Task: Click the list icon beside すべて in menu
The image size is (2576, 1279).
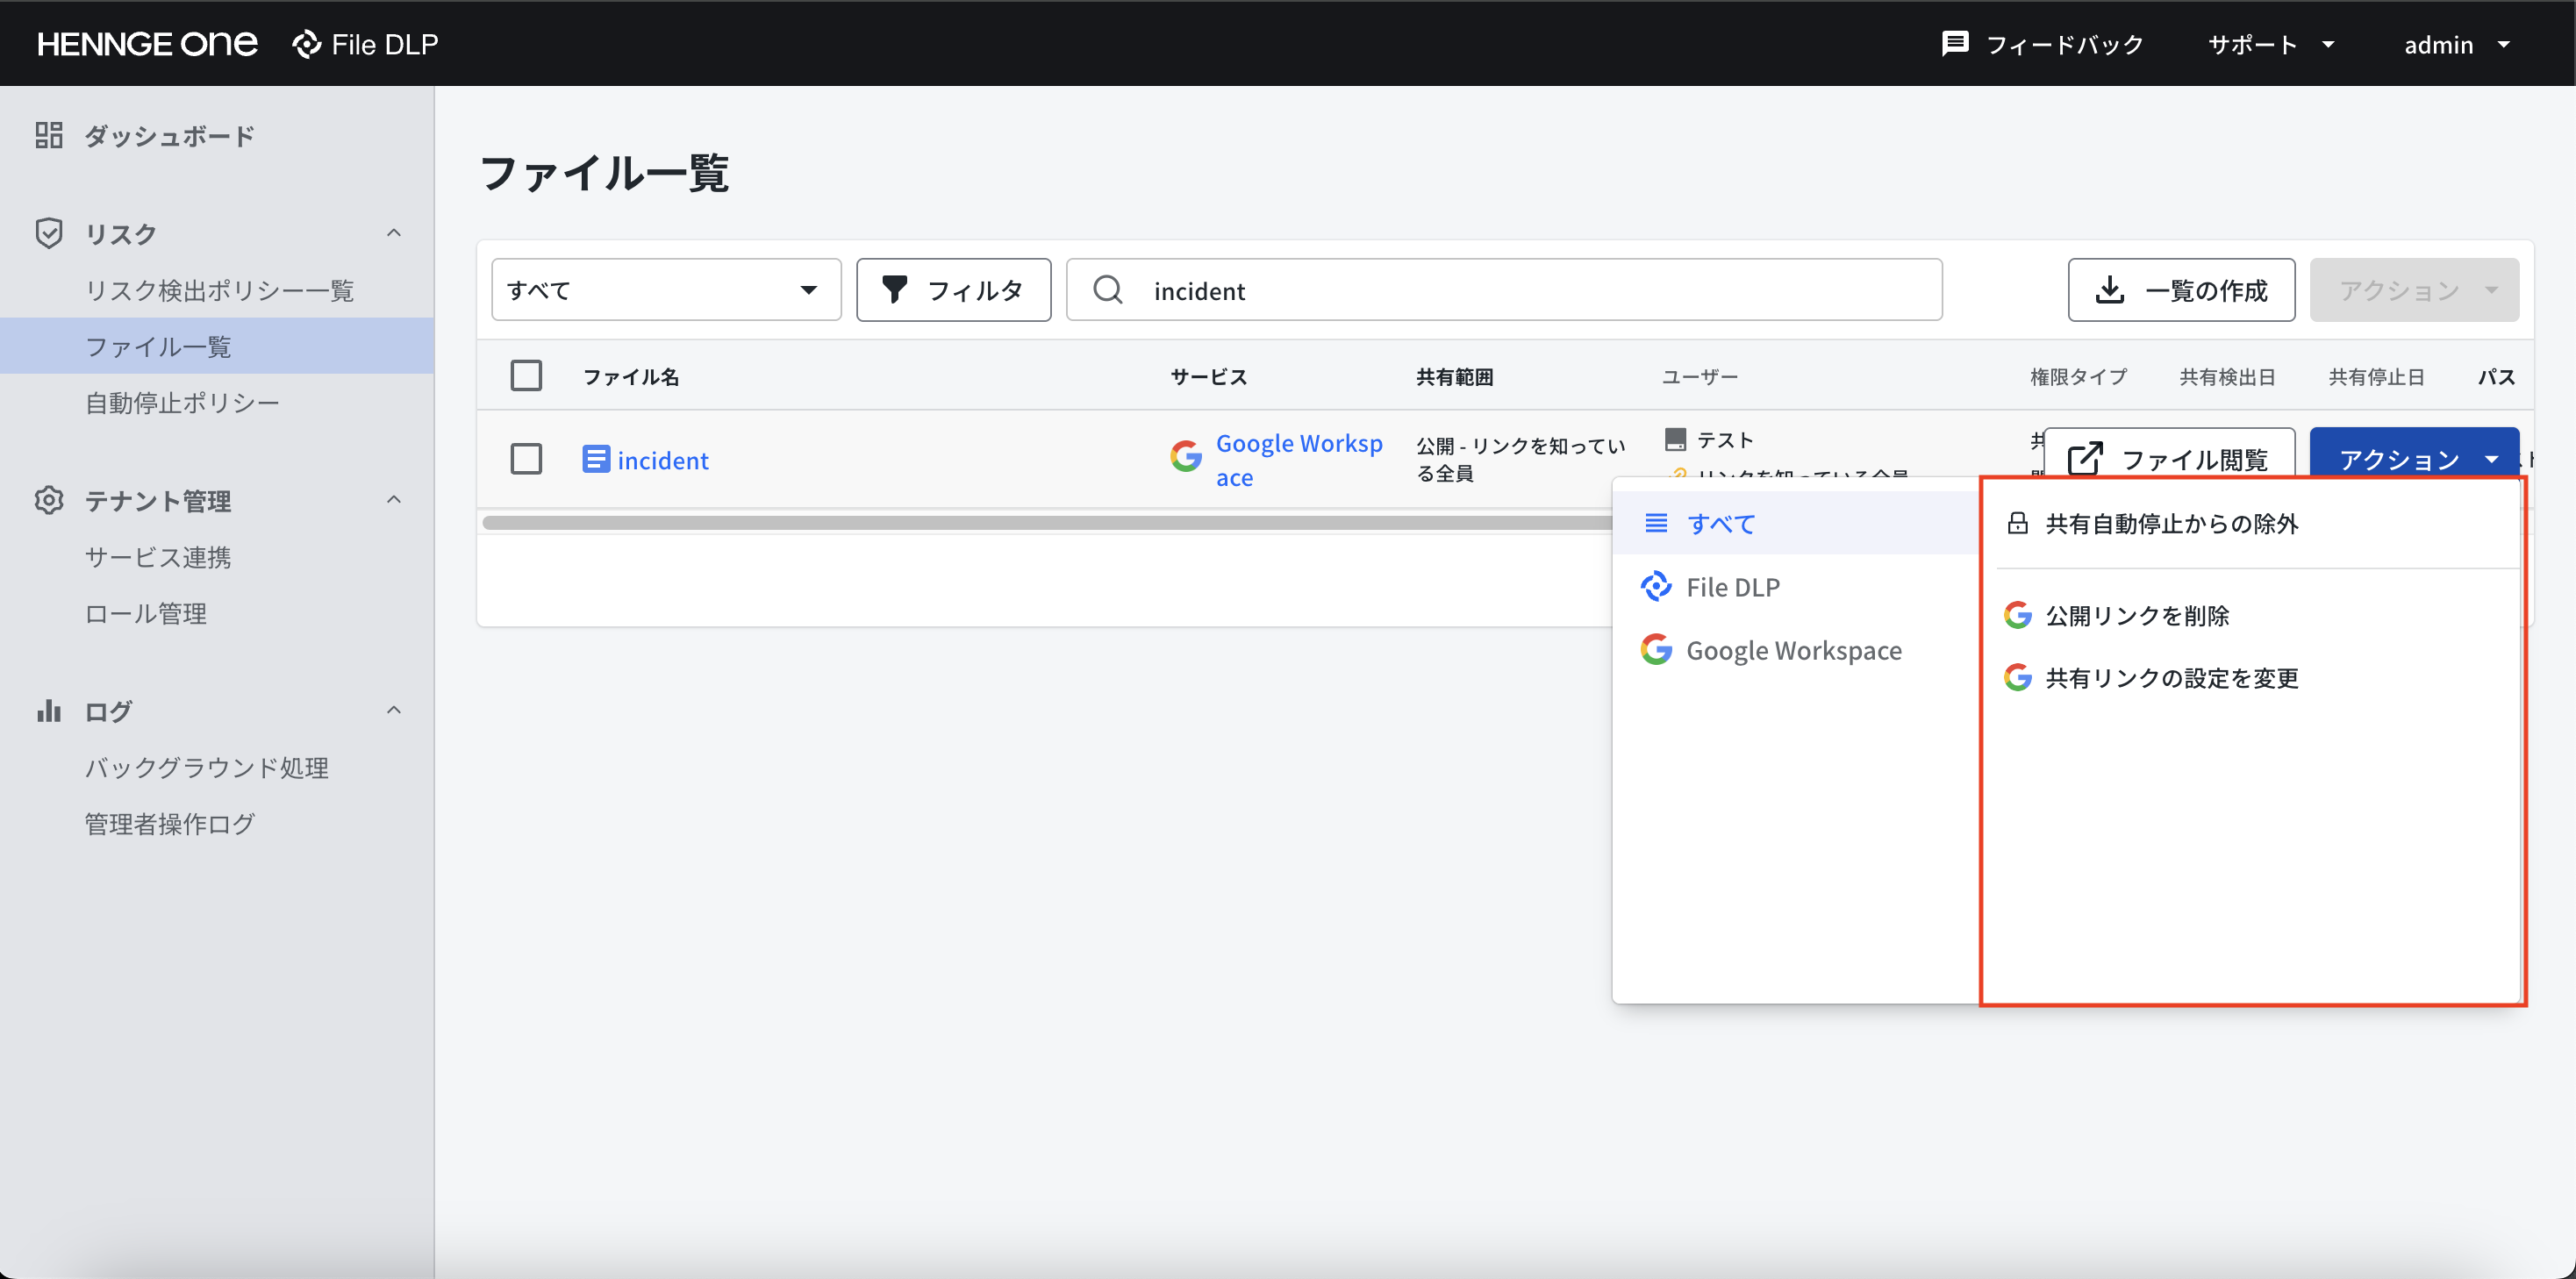Action: tap(1656, 523)
